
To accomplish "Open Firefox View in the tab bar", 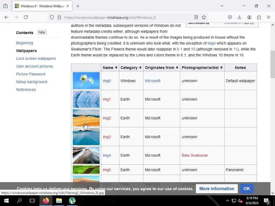I will [x=5, y=6].
